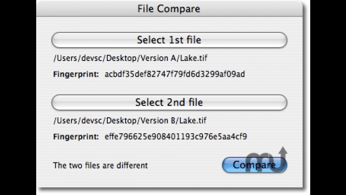
Task: Click the upward arrow in the watermark logo
Action: (283, 152)
